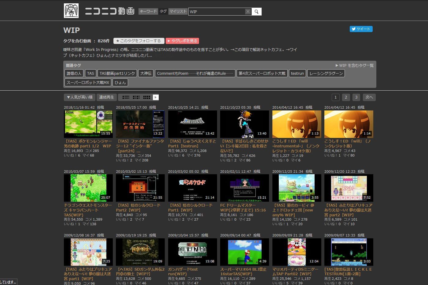Select related tag 第4次スーパーロボット大戦
428x285 pixels.
262,74
